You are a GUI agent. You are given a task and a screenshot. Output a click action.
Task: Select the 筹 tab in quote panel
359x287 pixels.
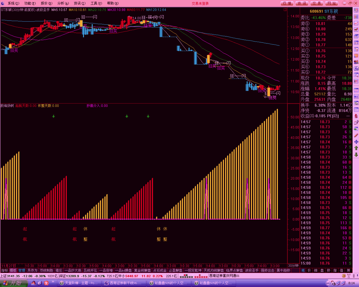[348, 271]
